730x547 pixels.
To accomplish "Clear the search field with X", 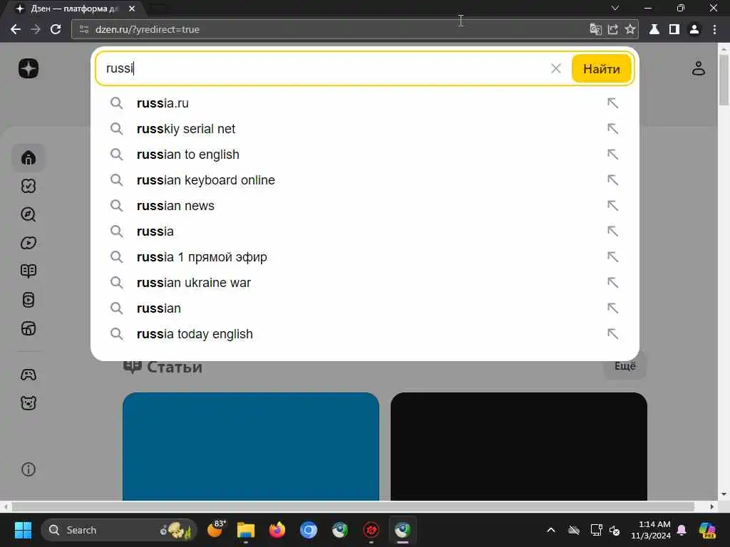I will 556,68.
